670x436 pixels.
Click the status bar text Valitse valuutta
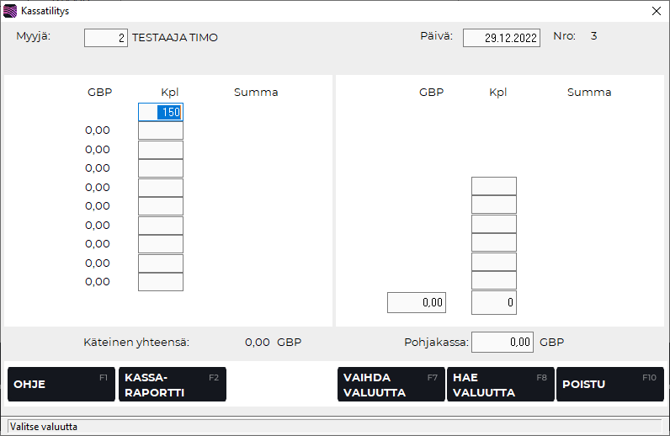44,427
